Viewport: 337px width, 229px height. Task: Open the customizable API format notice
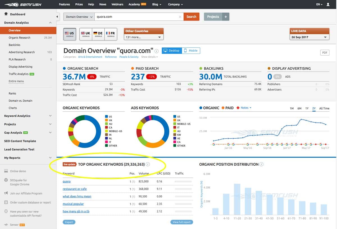tap(26, 214)
